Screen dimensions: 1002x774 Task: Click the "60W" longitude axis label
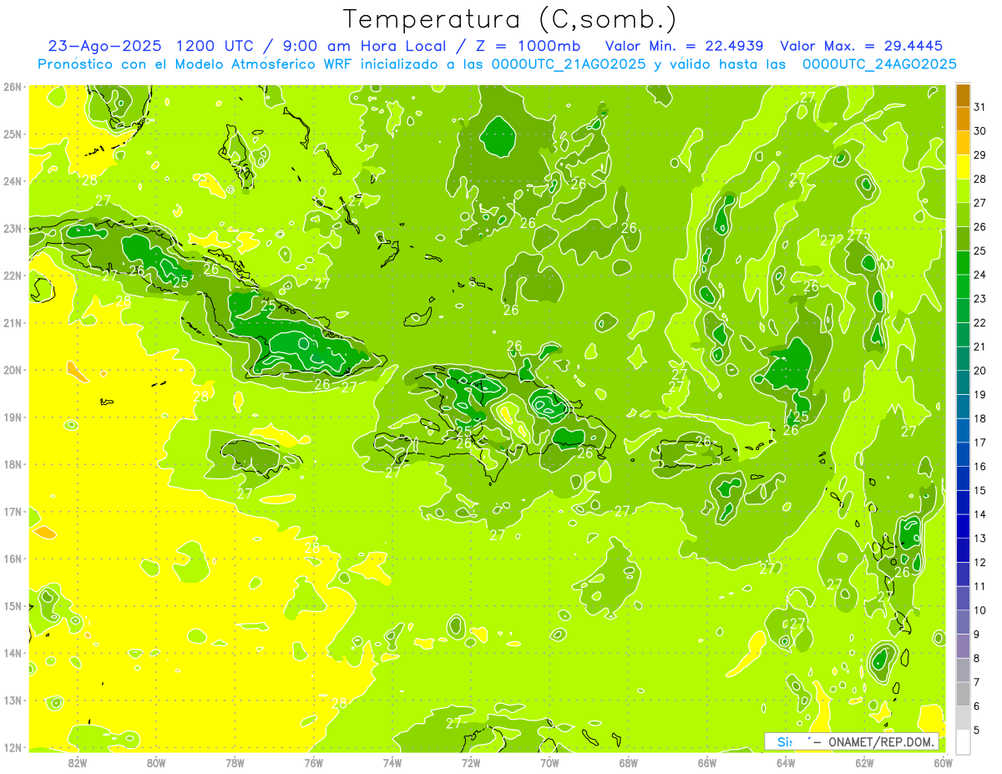pos(943,762)
